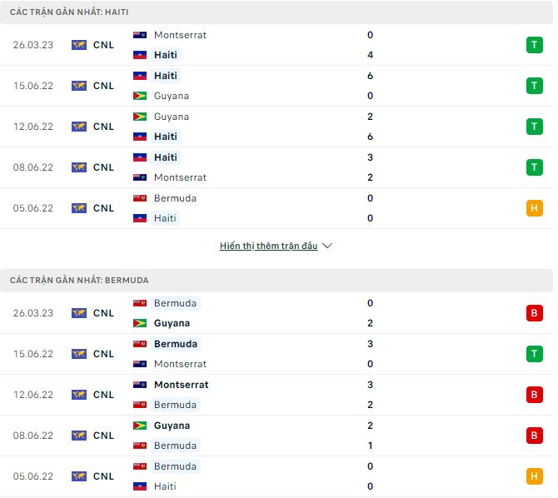Click the green T badge for Montserrat–Haiti 0-4
The image size is (558, 498).
point(534,45)
